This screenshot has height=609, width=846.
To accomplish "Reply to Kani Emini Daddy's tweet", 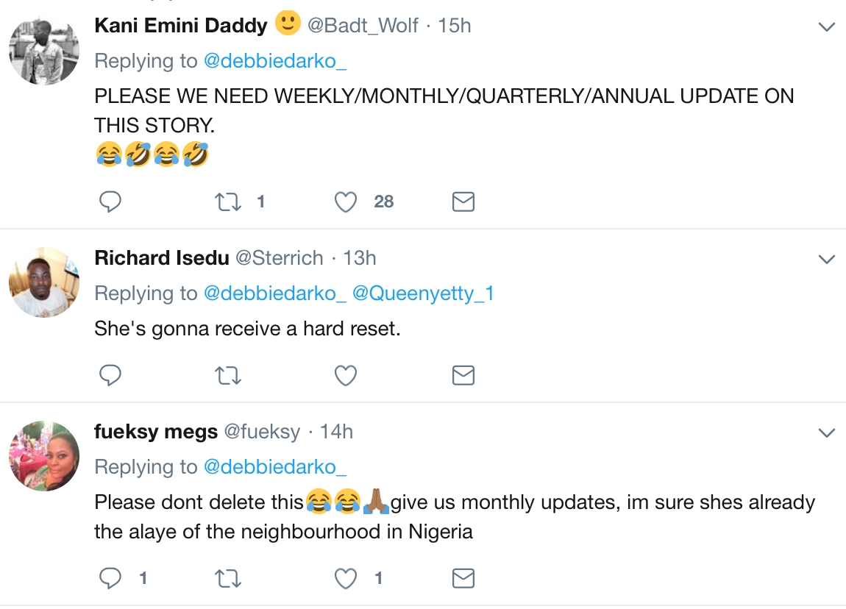I will pos(110,202).
